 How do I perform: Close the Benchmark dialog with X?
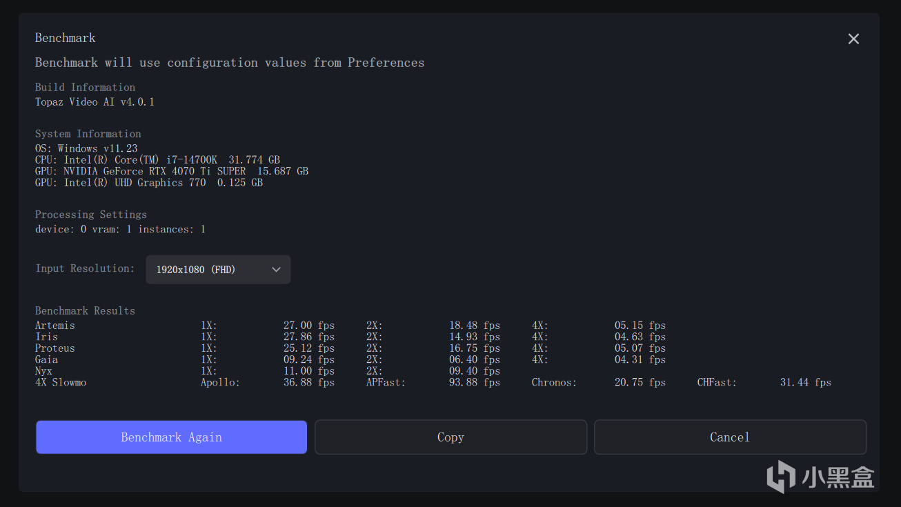(853, 39)
